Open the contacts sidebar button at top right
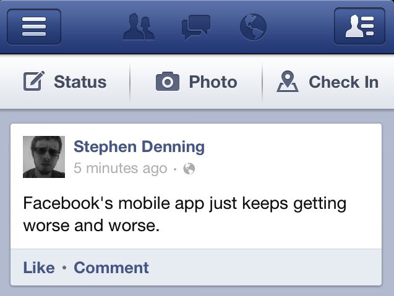Screen dimensions: 394x296 click(359, 26)
